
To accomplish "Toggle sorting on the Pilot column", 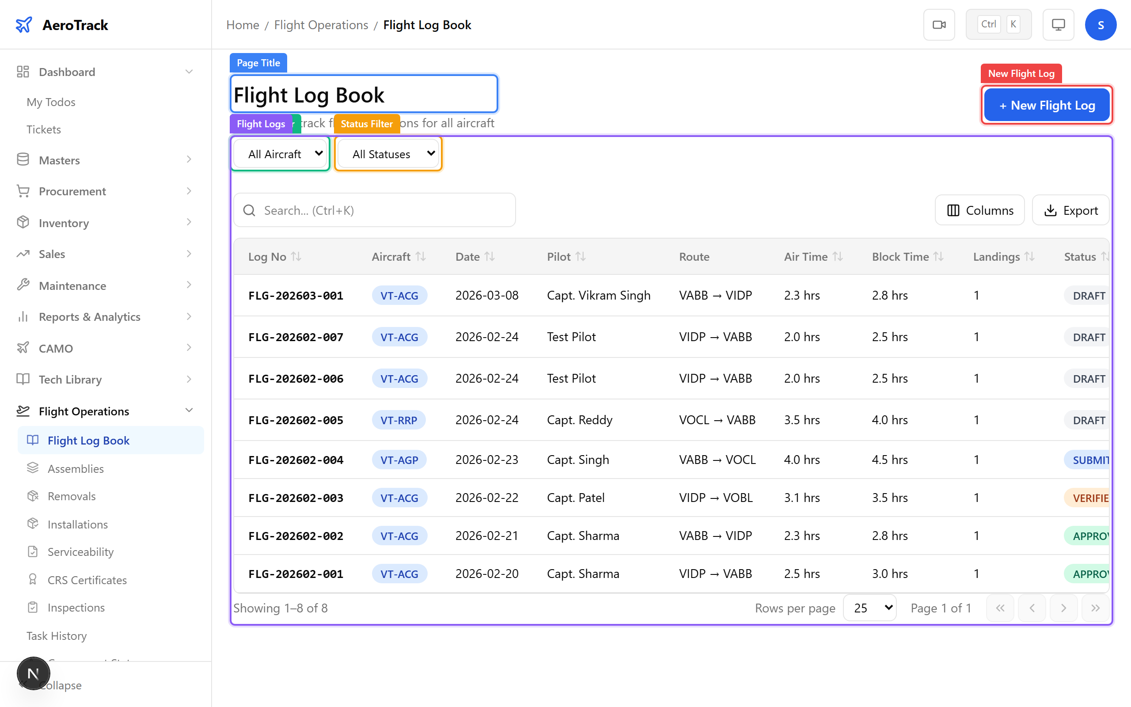I will coord(581,256).
